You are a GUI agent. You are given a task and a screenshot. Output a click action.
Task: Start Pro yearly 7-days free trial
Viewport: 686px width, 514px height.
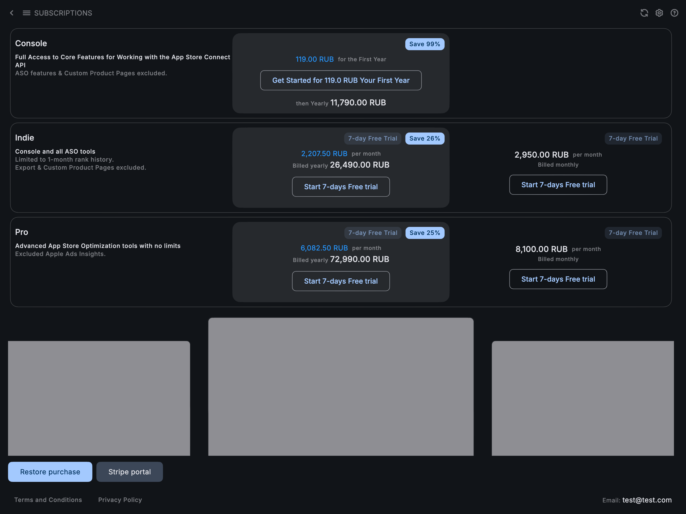tap(340, 281)
